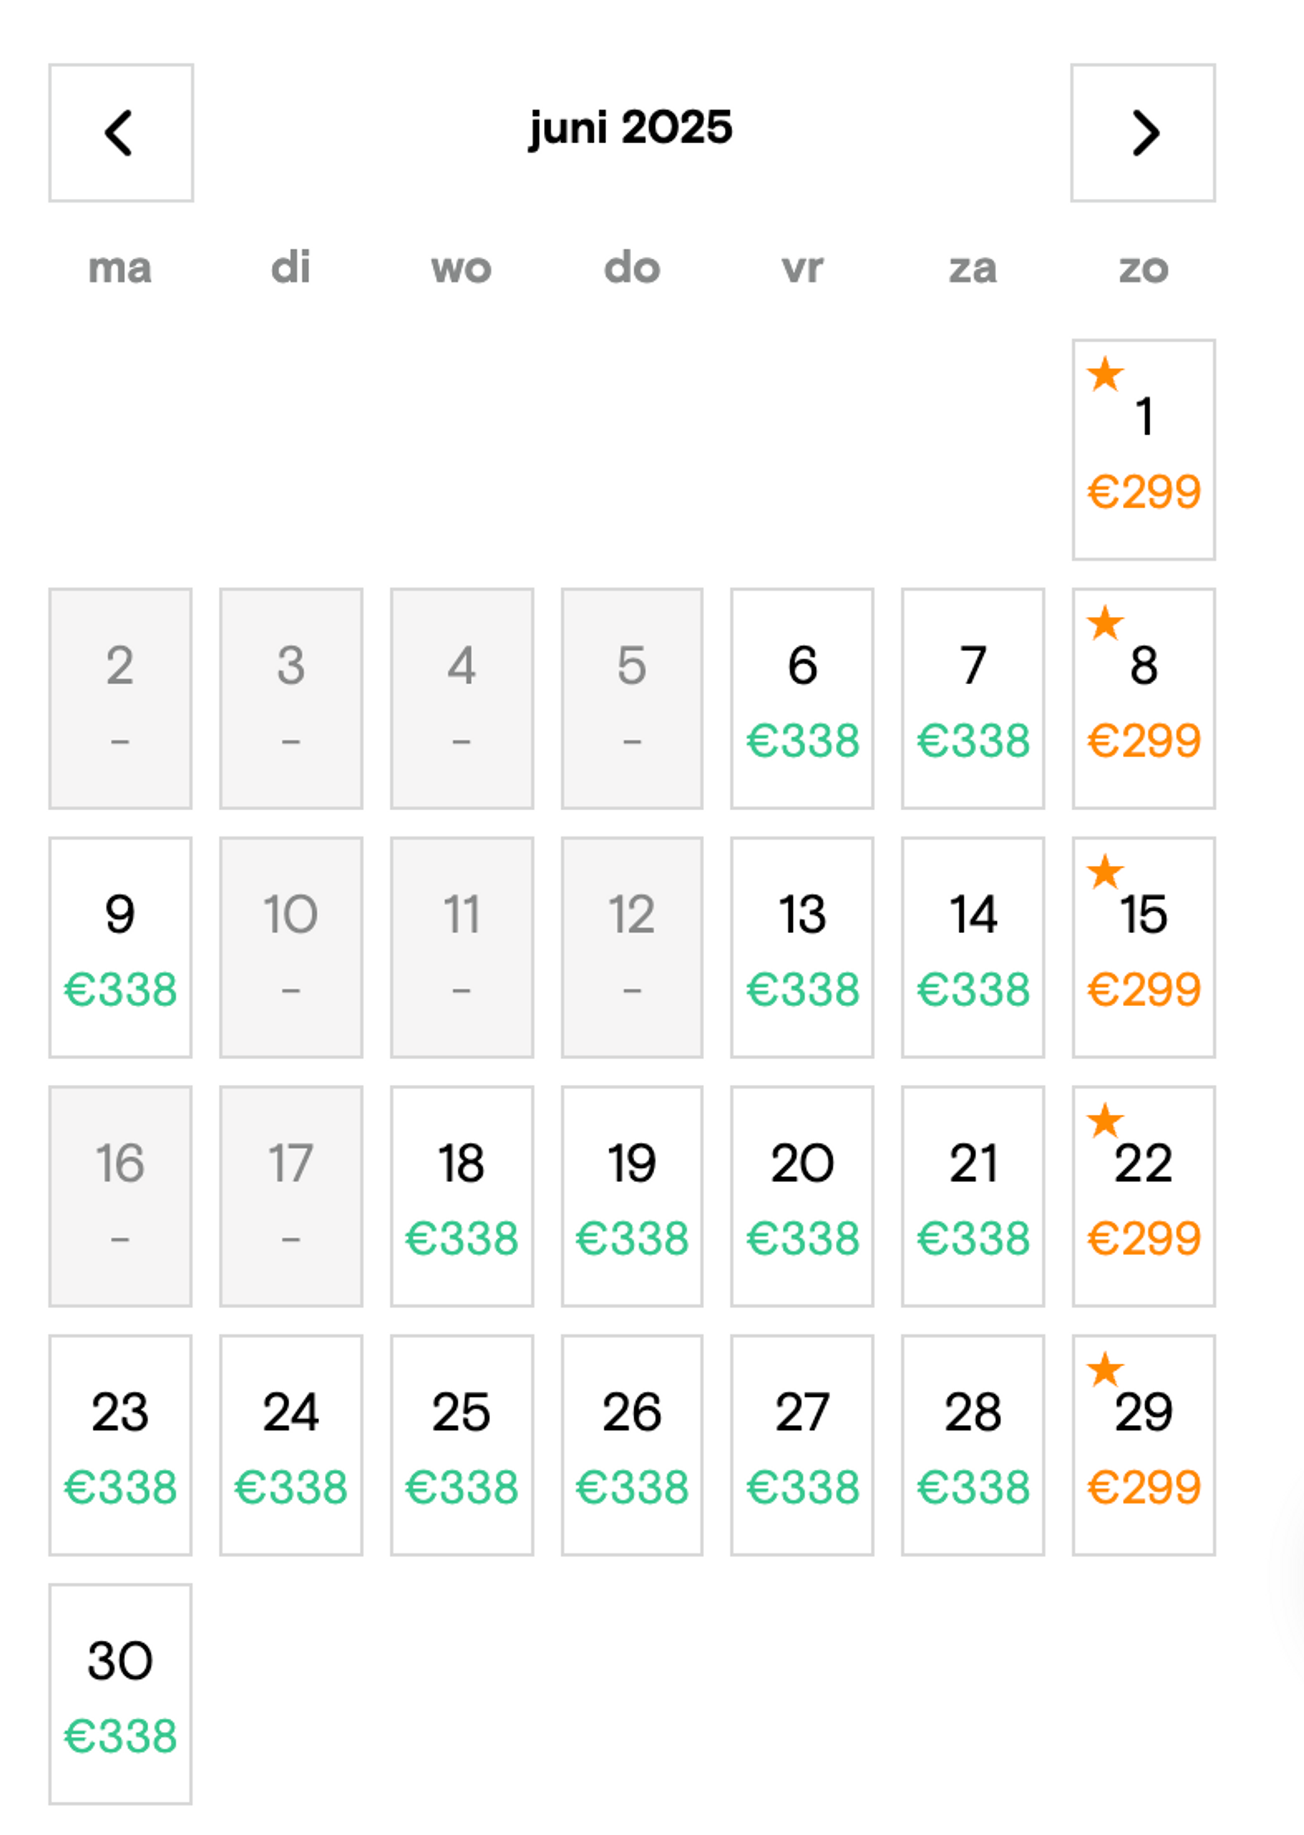Pick June 9 for €338

pyautogui.click(x=121, y=948)
